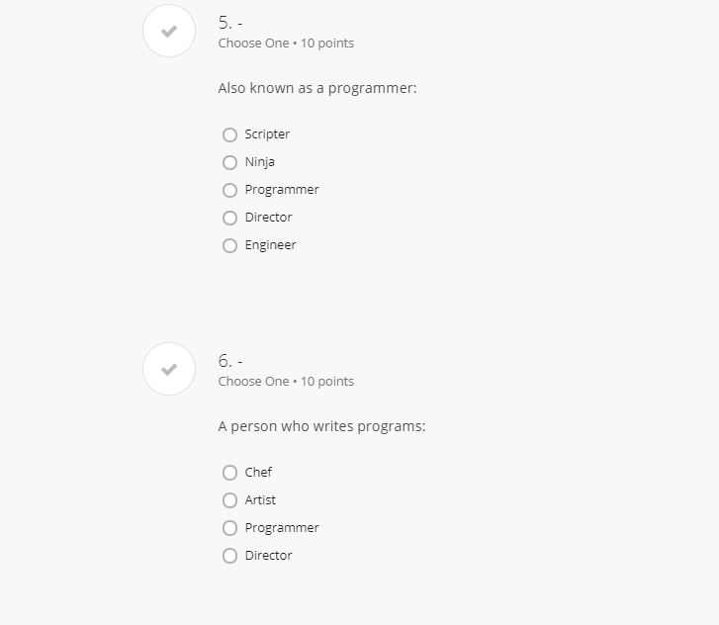Click the "6. -" question heading
This screenshot has height=625, width=719.
click(230, 361)
